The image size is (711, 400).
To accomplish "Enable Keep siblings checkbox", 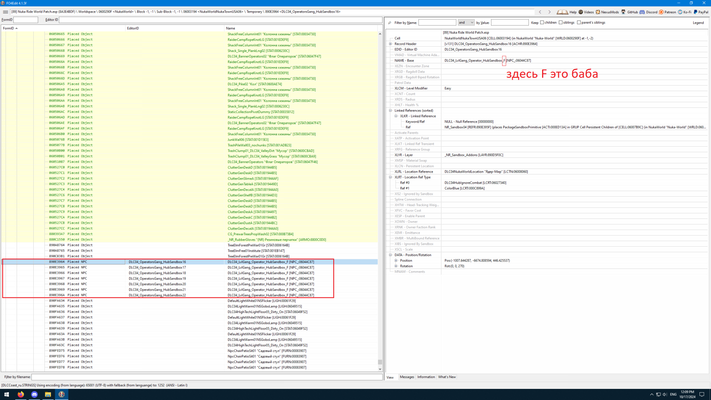I will [561, 23].
